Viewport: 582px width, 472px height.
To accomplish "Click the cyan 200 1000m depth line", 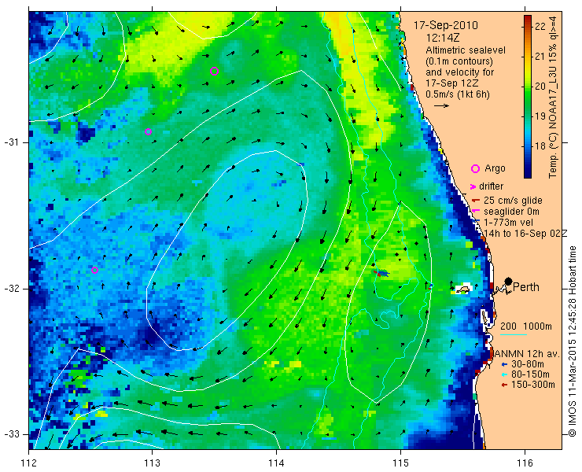I will click(514, 334).
